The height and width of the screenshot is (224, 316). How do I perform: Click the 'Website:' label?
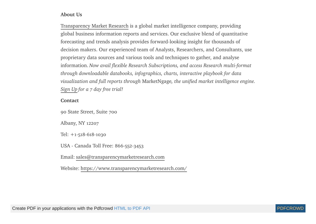70,168
